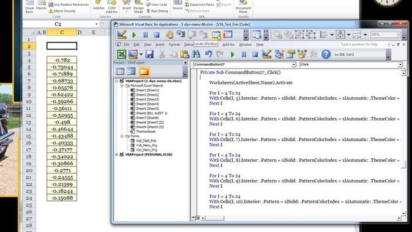The height and width of the screenshot is (232, 412).
Task: Click the Center Horizontally icon
Action: pos(341,35)
